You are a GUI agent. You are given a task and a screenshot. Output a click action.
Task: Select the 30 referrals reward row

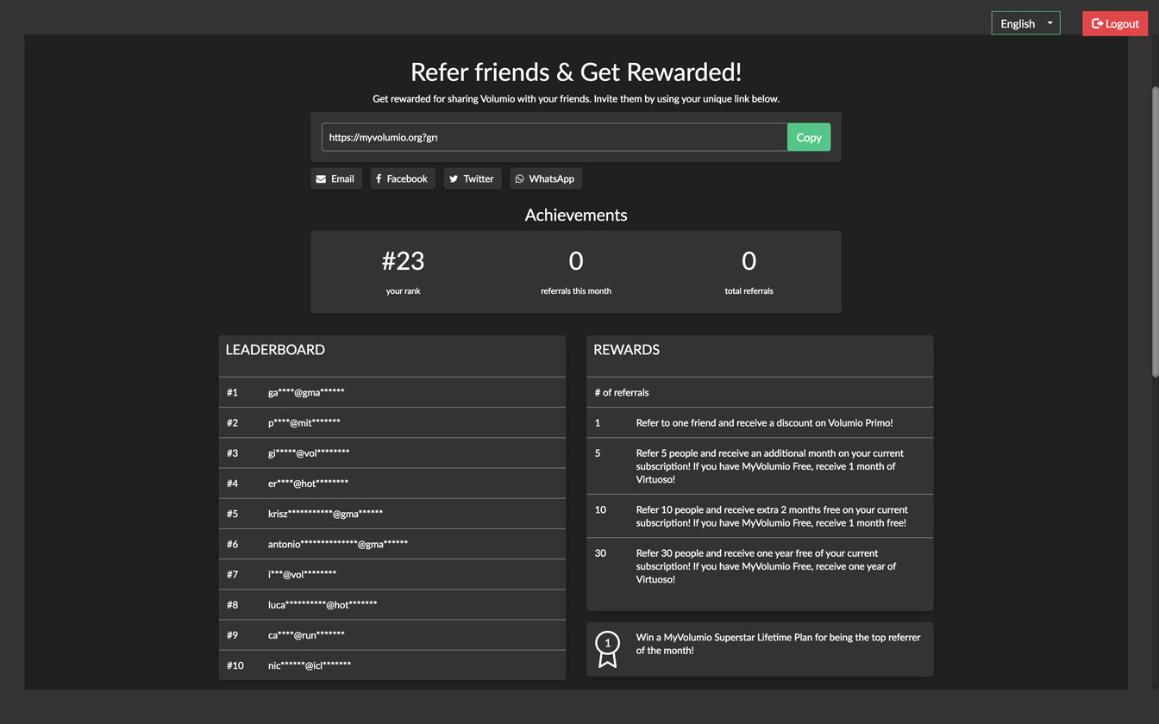click(x=760, y=566)
